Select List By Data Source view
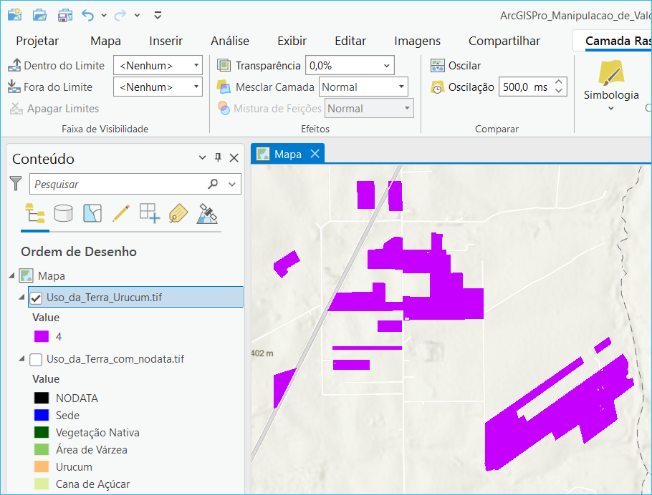 click(64, 213)
